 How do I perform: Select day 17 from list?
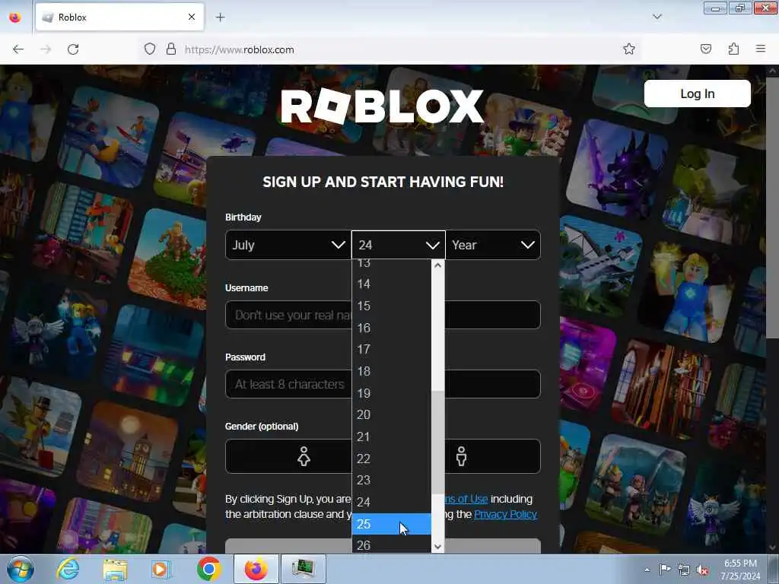[x=391, y=349]
